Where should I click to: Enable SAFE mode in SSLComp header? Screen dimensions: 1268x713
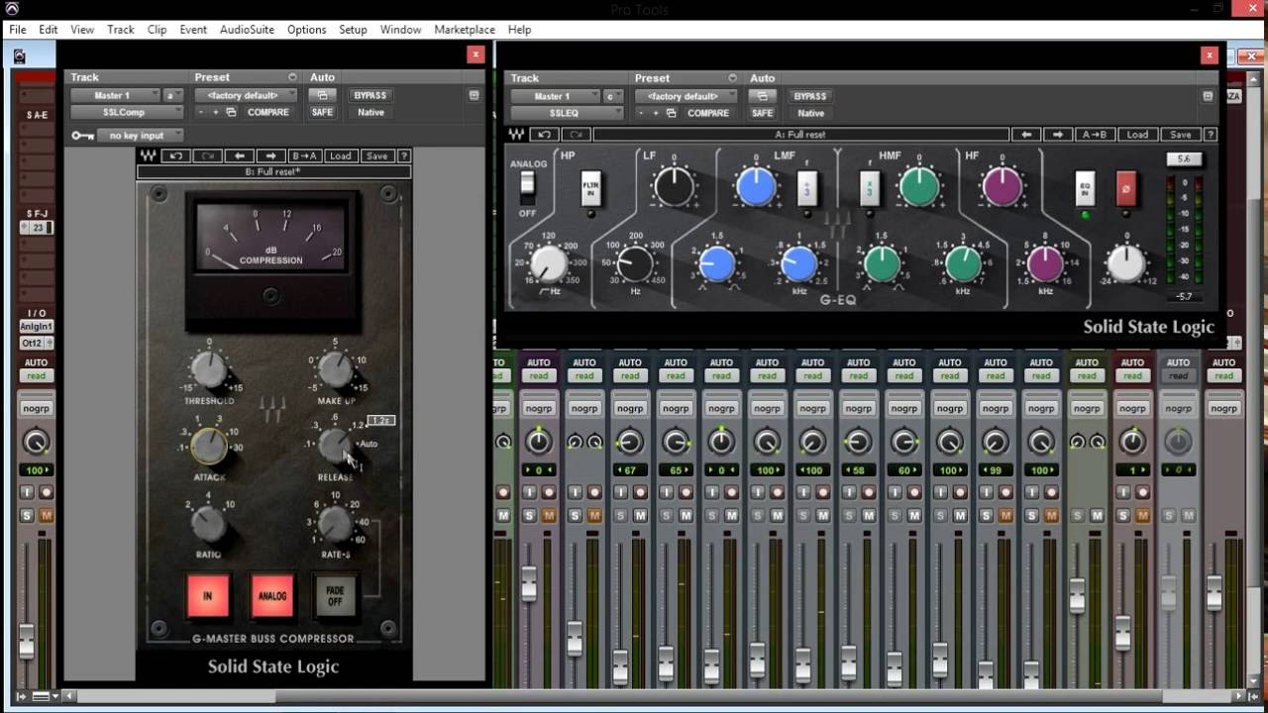[x=322, y=113]
